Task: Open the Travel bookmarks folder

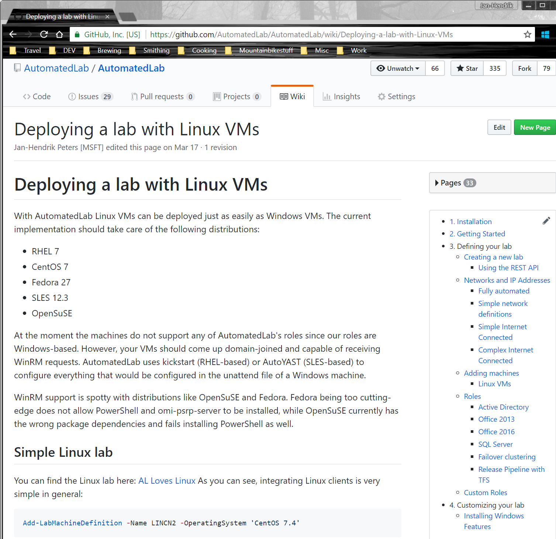Action: point(25,51)
